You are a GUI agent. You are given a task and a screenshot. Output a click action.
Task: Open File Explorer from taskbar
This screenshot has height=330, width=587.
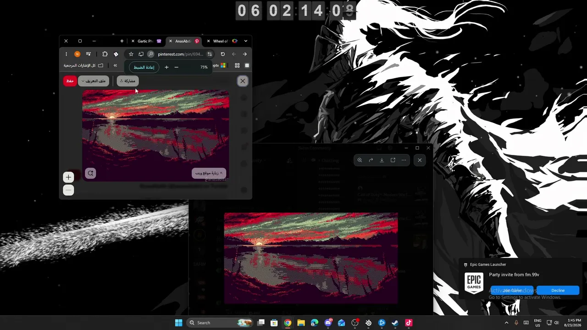pyautogui.click(x=301, y=323)
